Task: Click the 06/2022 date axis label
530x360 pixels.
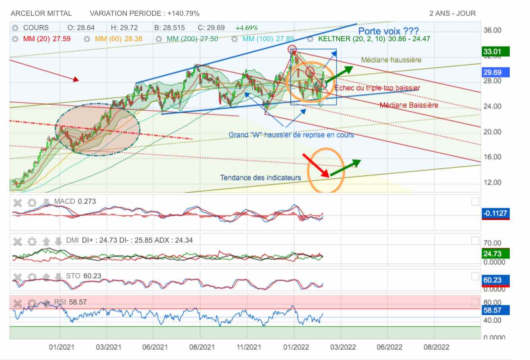Action: 389,347
